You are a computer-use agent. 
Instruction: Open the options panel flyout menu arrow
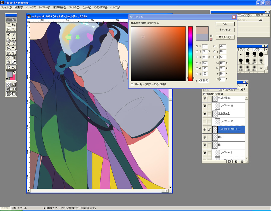[x=268, y=15]
